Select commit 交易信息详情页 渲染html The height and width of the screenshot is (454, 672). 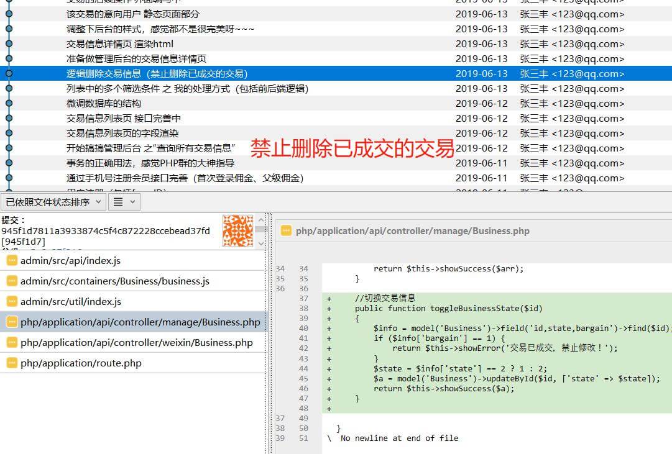[120, 43]
